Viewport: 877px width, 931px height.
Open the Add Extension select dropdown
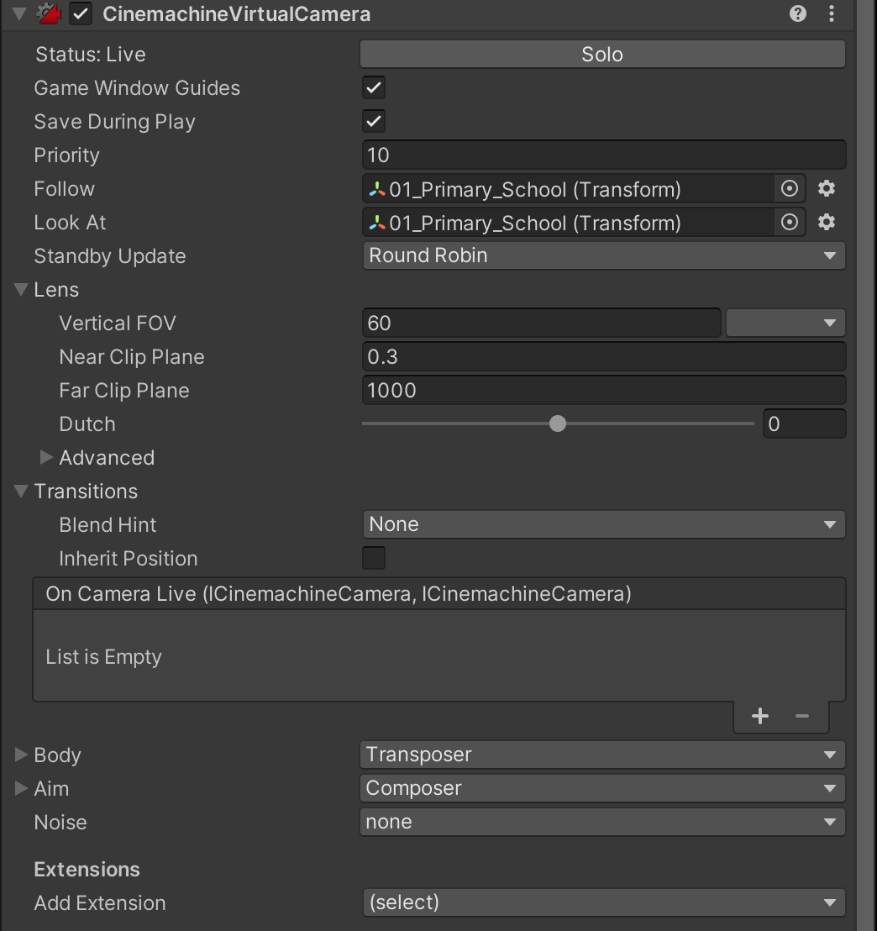click(603, 903)
